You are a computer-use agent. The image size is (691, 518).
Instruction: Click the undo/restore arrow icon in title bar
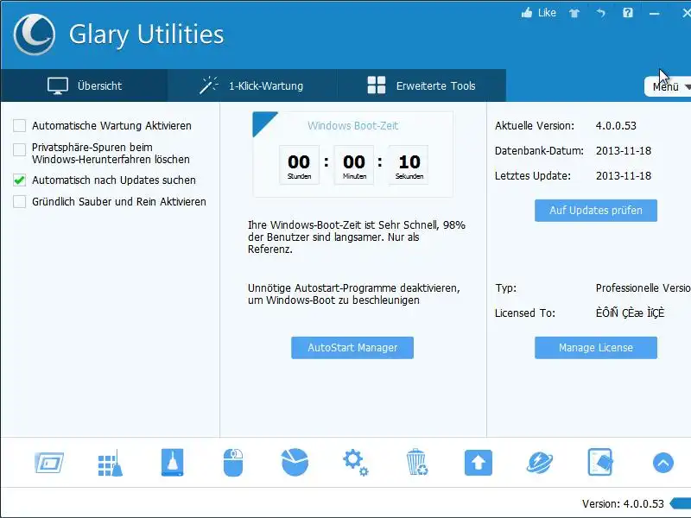pos(601,13)
